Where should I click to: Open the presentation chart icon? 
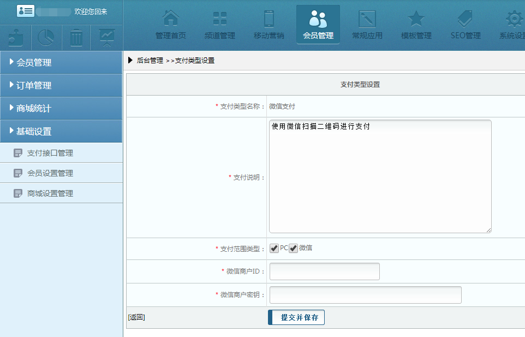pos(107,38)
